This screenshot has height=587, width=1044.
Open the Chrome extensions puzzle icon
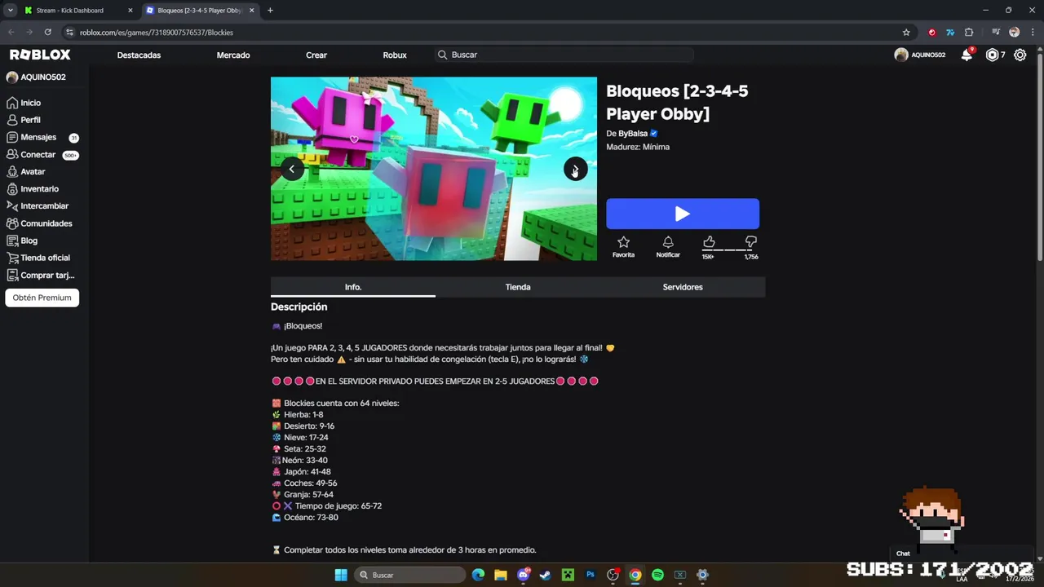click(969, 32)
